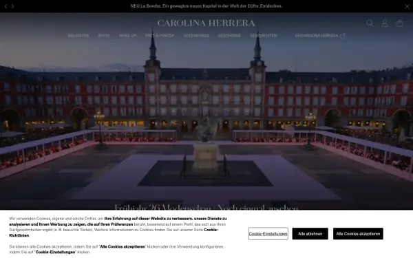The image size is (413, 258).
Task: Open Cookie-Einstellungen button
Action: pyautogui.click(x=268, y=234)
